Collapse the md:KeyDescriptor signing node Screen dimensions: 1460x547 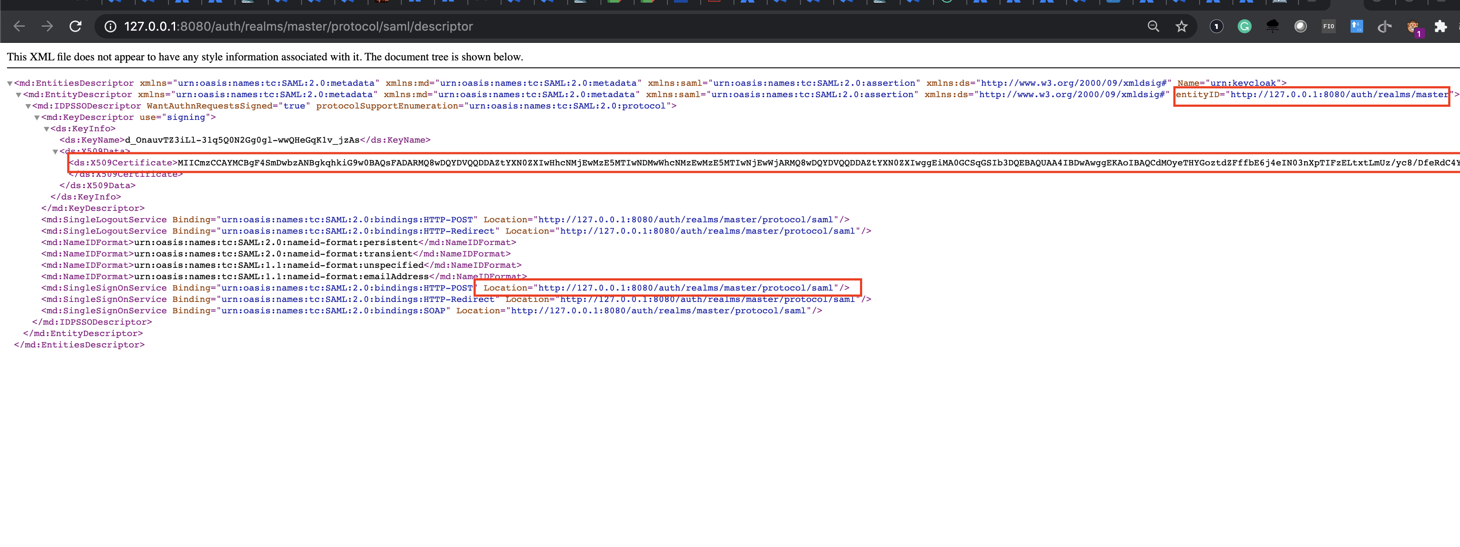(x=37, y=117)
